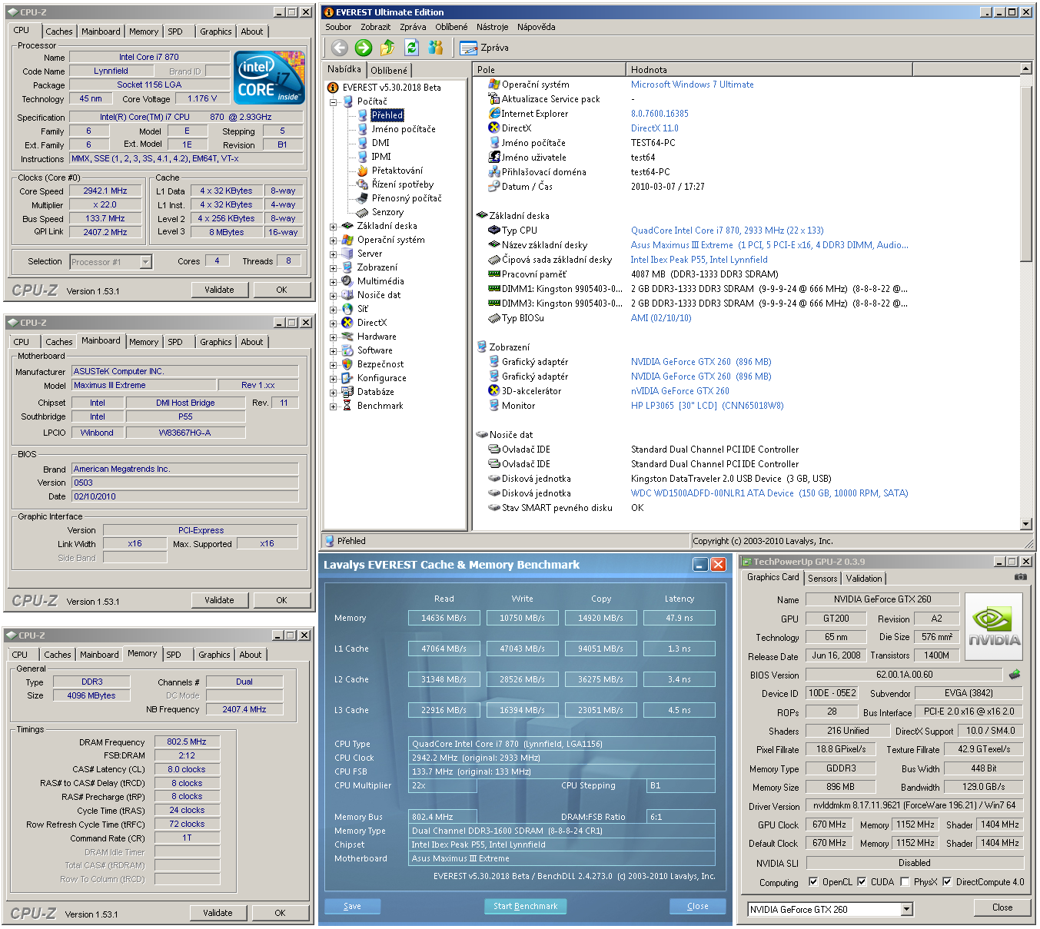This screenshot has height=929, width=1040.
Task: Click the GPU-Z screenshot camera icon
Action: coord(1020,576)
